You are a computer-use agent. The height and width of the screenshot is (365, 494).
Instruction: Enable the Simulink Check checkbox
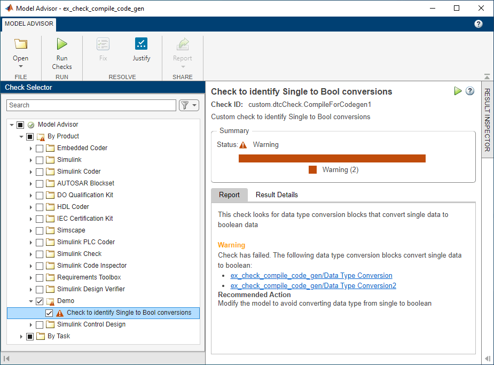point(40,254)
